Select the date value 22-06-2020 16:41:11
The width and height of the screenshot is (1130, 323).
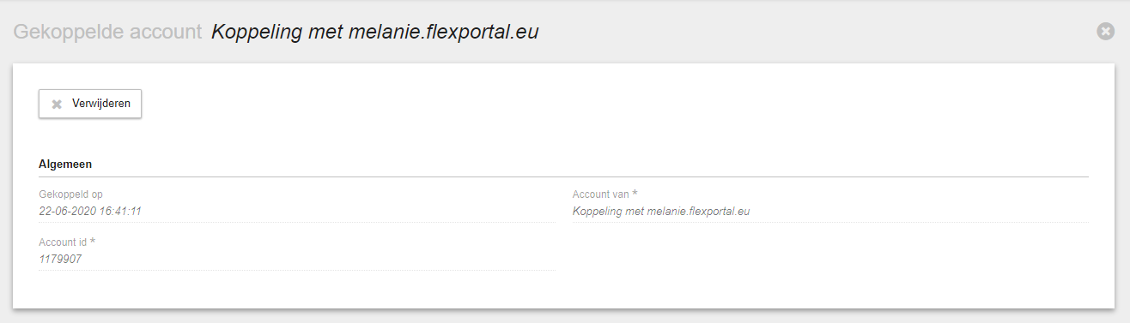(x=90, y=211)
